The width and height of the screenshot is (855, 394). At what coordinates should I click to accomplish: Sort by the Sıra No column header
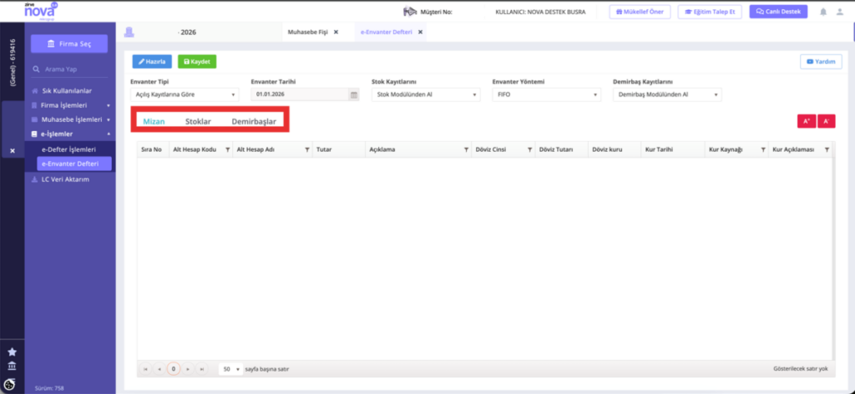[152, 149]
